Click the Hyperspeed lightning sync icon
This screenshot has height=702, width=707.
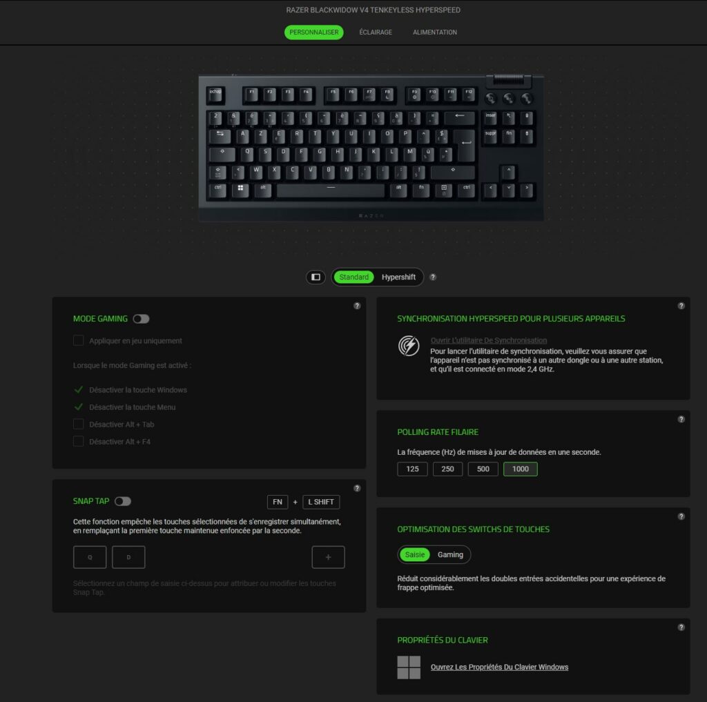pos(409,346)
